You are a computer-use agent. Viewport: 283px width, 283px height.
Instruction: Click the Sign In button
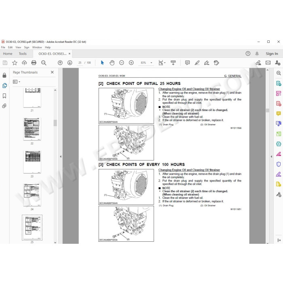[272, 54]
